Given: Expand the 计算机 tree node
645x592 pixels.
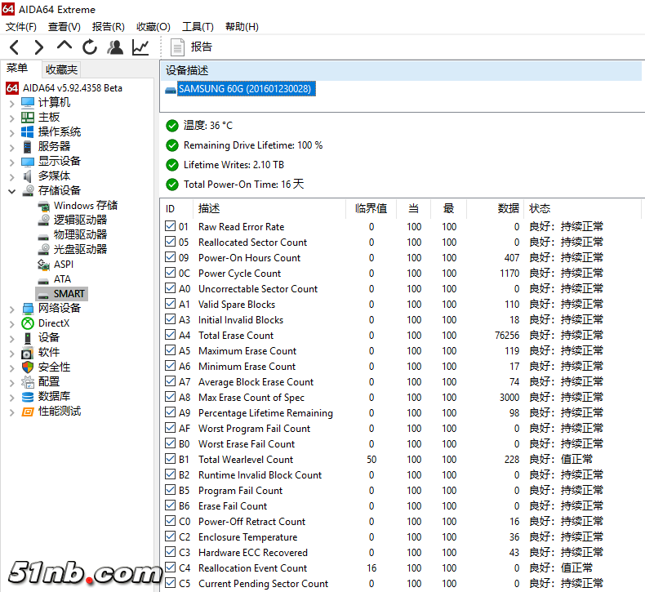Looking at the screenshot, I should click(11, 103).
